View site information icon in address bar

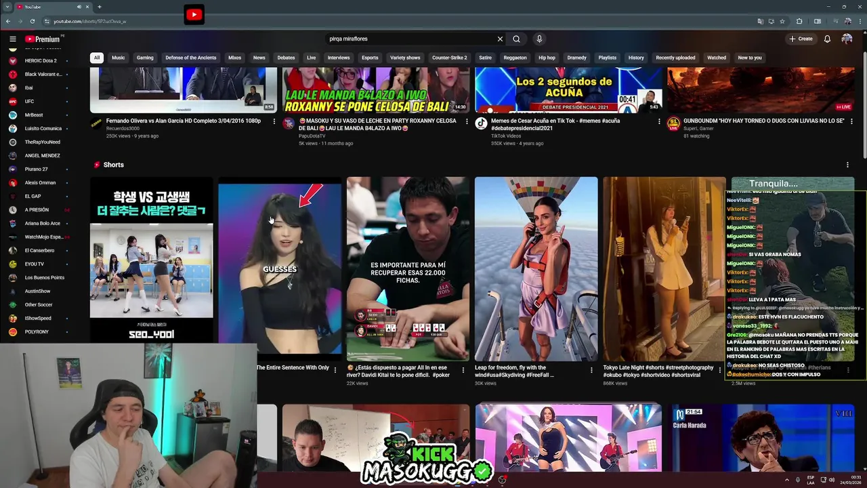tap(47, 21)
